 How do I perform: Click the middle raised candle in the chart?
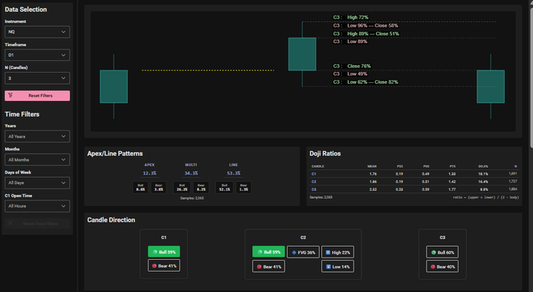[x=303, y=54]
